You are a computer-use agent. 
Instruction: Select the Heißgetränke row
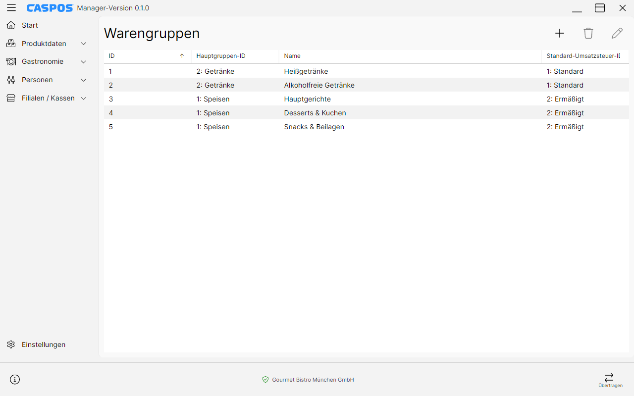pyautogui.click(x=367, y=71)
